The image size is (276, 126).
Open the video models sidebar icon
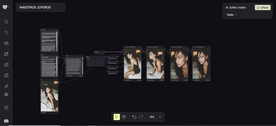tap(6, 65)
